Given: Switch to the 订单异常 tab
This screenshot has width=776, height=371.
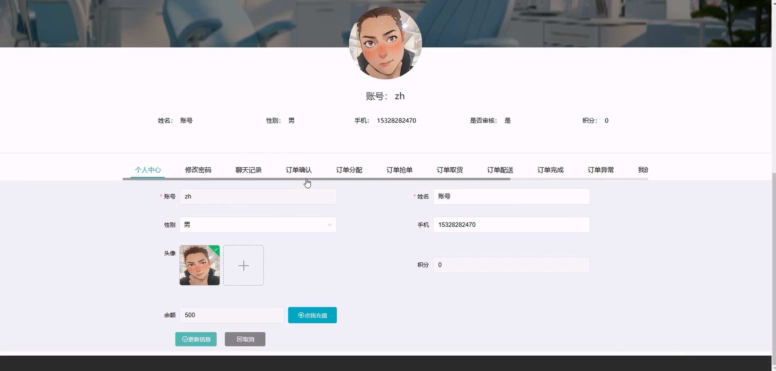Looking at the screenshot, I should pos(600,170).
